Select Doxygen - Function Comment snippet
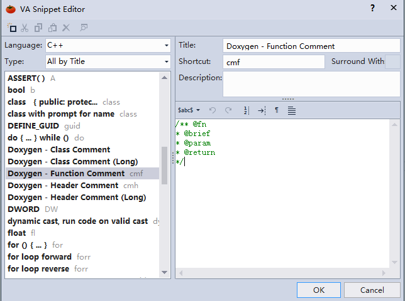 click(82, 173)
